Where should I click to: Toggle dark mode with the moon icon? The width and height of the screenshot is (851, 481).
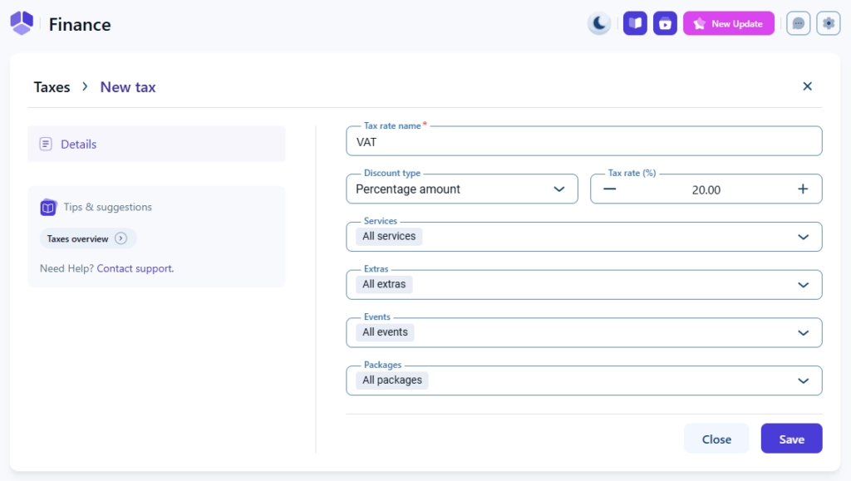(599, 23)
